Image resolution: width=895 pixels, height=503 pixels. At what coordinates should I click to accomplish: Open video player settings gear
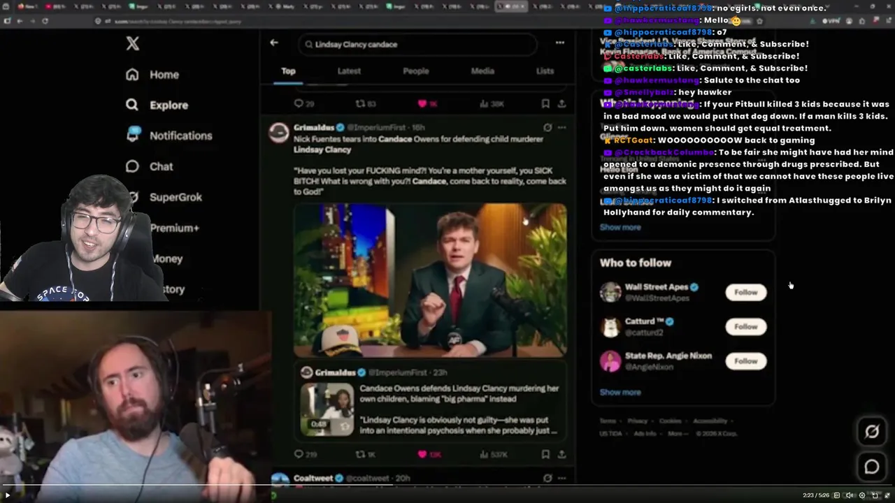click(x=862, y=495)
